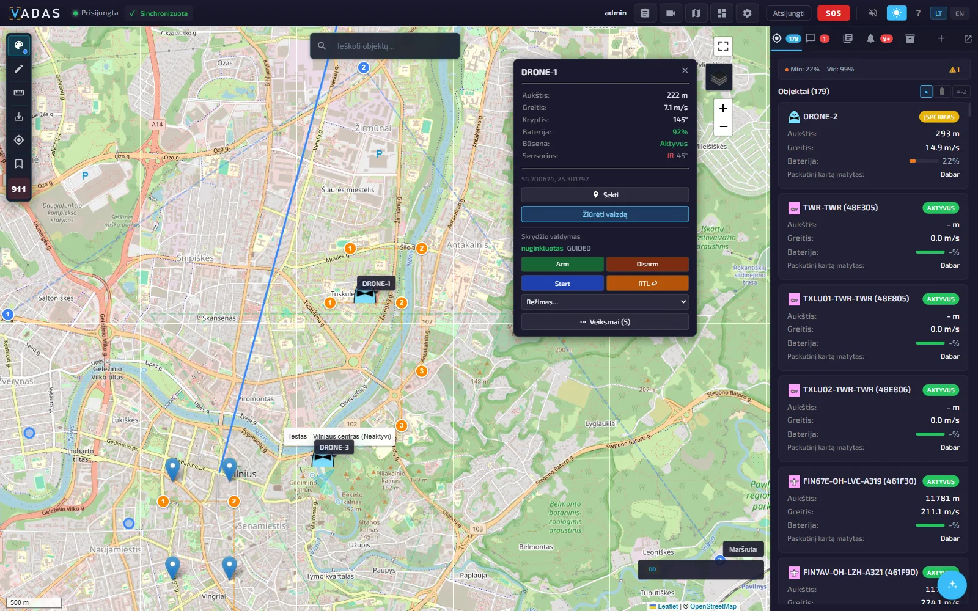Toggle fullscreen map view
The height and width of the screenshot is (611, 978).
[723, 46]
